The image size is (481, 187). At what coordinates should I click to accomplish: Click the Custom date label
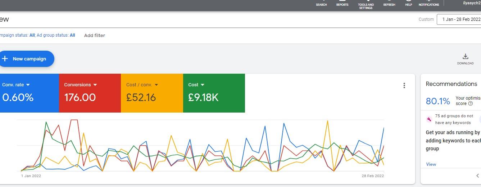(426, 19)
